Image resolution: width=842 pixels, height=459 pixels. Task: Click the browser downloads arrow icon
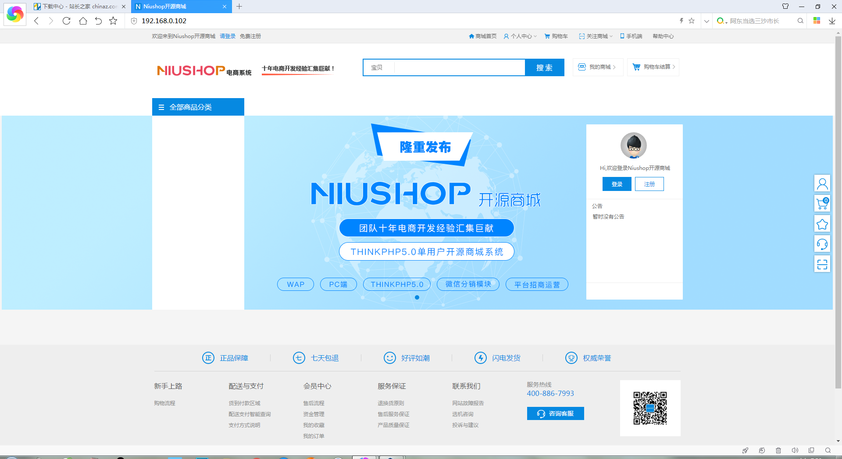pyautogui.click(x=832, y=21)
